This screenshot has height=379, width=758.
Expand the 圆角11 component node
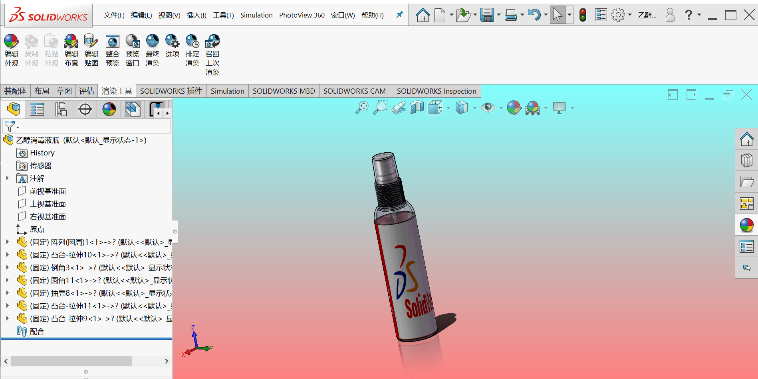pos(8,280)
